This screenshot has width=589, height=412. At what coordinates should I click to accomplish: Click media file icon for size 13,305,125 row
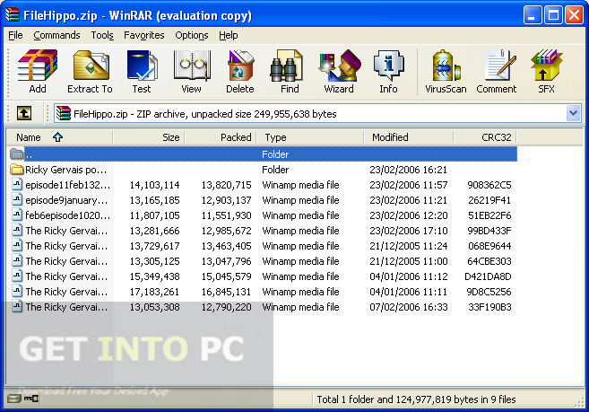coord(17,260)
